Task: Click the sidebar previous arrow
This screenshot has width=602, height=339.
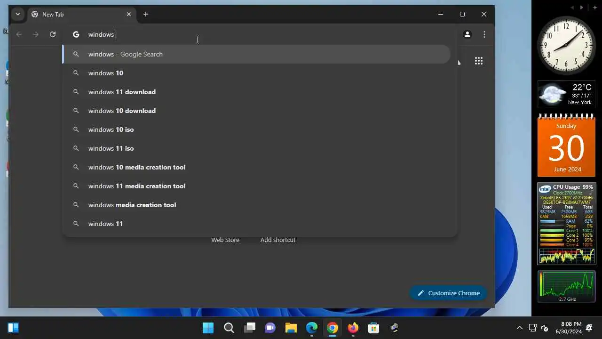Action: click(572, 8)
